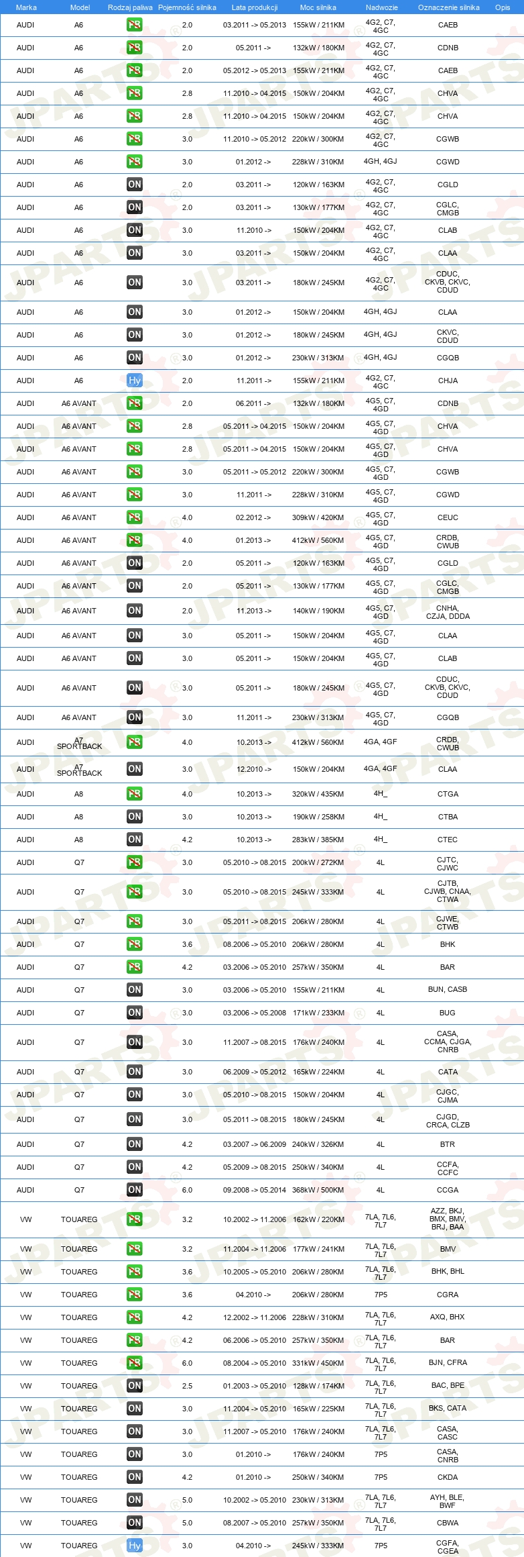Click the production years '12.2002 -> 11.2006'
This screenshot has width=524, height=1557.
tap(255, 1317)
